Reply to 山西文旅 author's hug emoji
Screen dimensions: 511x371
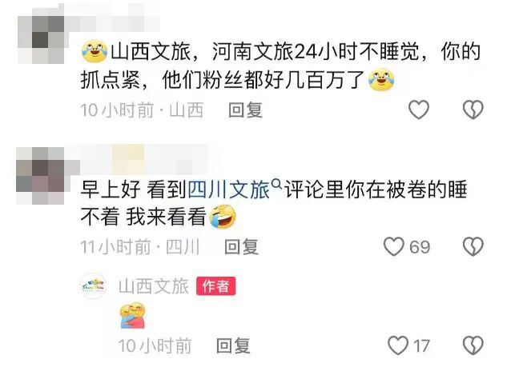coord(233,345)
